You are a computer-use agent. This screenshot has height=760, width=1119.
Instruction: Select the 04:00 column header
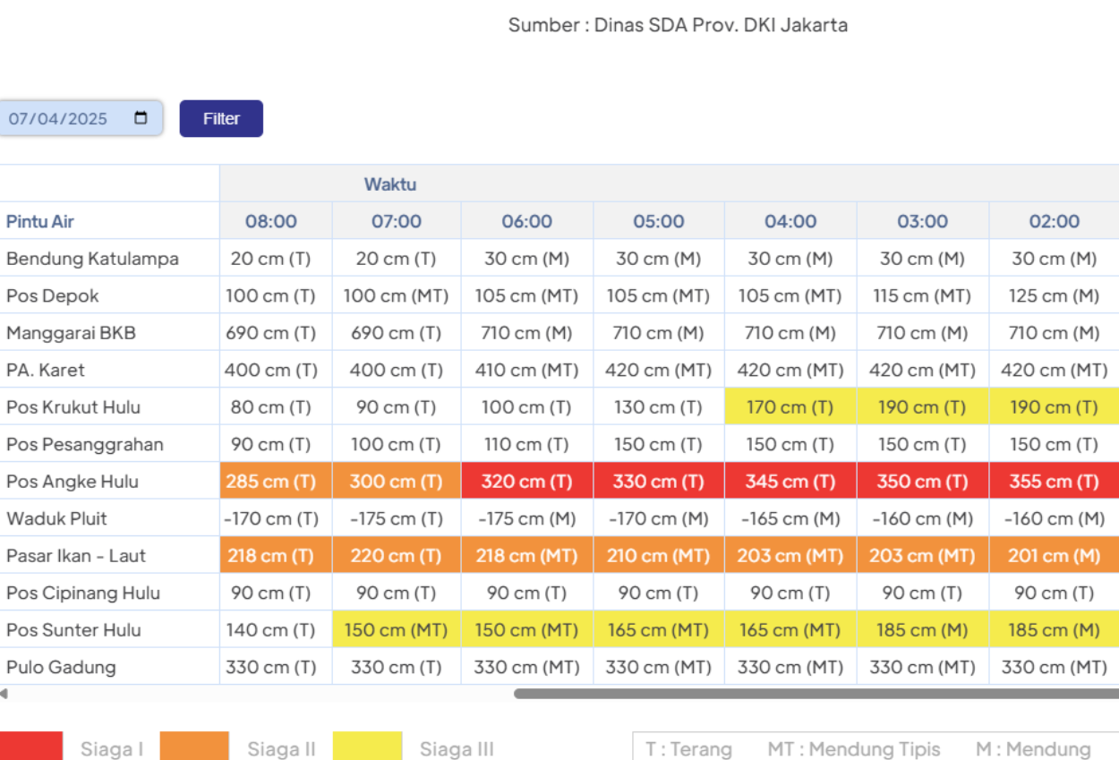[x=790, y=221]
